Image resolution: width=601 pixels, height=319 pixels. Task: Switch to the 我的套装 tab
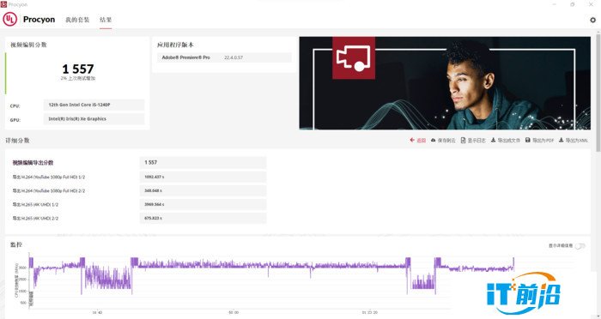tap(77, 20)
